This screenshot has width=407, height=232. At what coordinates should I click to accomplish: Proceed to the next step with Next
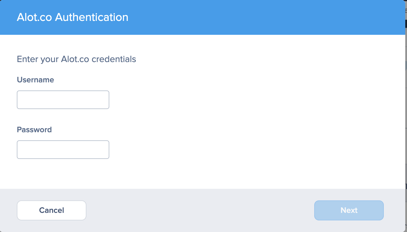tap(349, 210)
